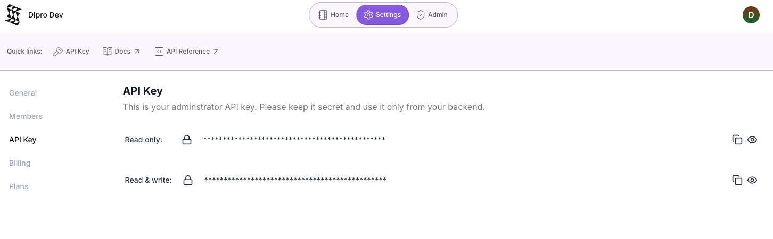Show the Read & write API key
773x239 pixels.
click(752, 180)
